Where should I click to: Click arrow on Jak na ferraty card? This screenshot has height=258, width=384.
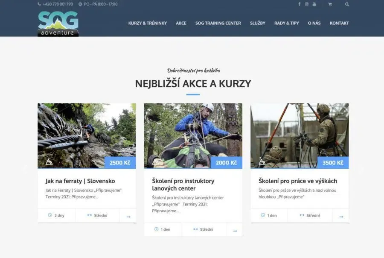pyautogui.click(x=128, y=217)
